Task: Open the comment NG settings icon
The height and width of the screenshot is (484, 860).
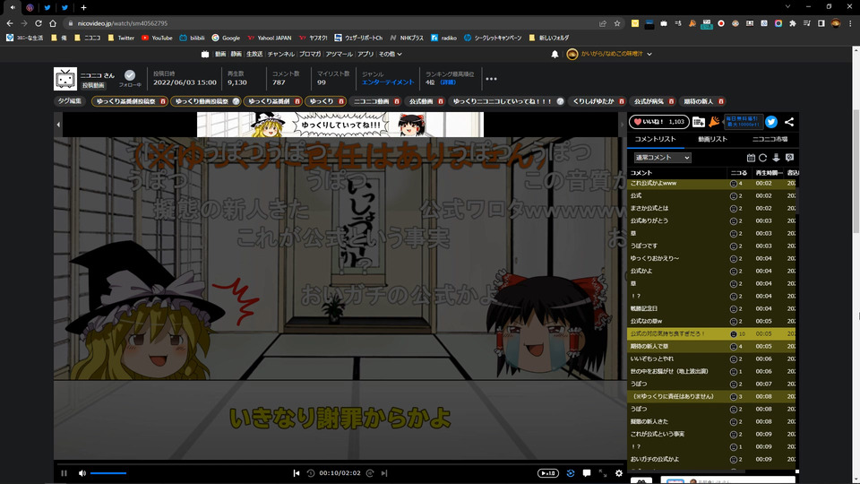Action: pos(790,158)
